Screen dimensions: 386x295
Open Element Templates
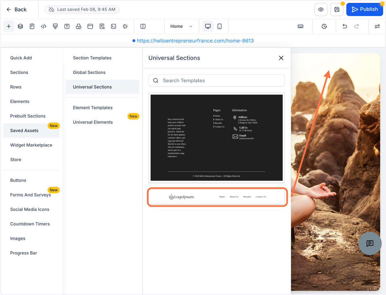click(x=93, y=108)
